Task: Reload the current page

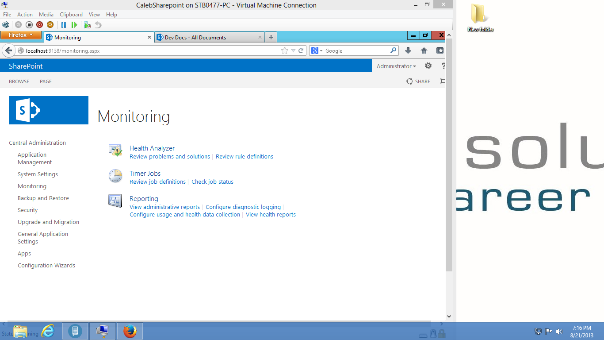Action: click(301, 51)
